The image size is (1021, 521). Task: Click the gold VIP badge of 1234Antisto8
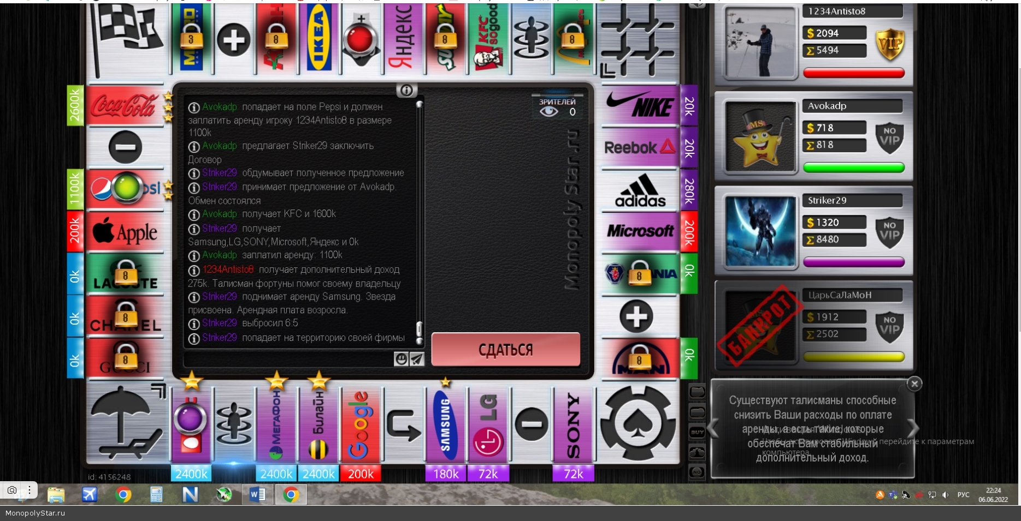coord(890,44)
